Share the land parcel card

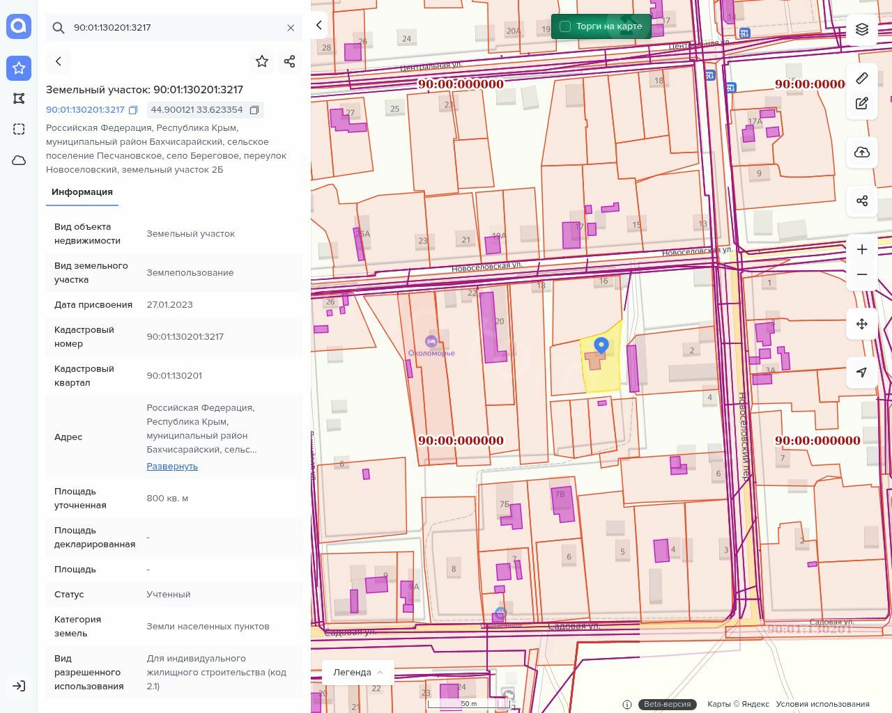click(290, 61)
